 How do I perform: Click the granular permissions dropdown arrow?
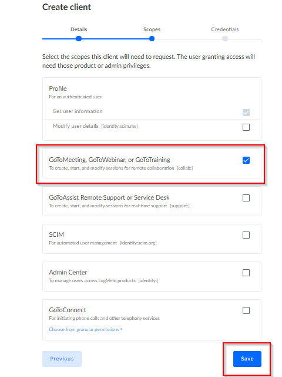tap(122, 329)
